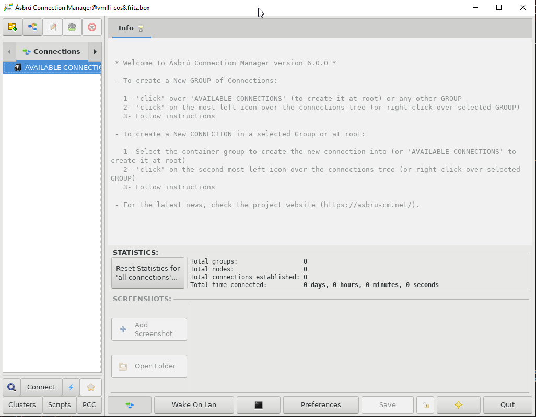Click the lightbulb icon on Info tab
Viewport: 536px width, 417px height.
(141, 28)
